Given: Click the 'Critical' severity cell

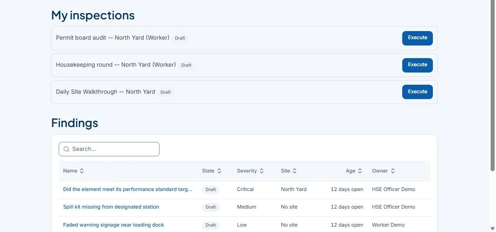Looking at the screenshot, I should click(x=245, y=189).
